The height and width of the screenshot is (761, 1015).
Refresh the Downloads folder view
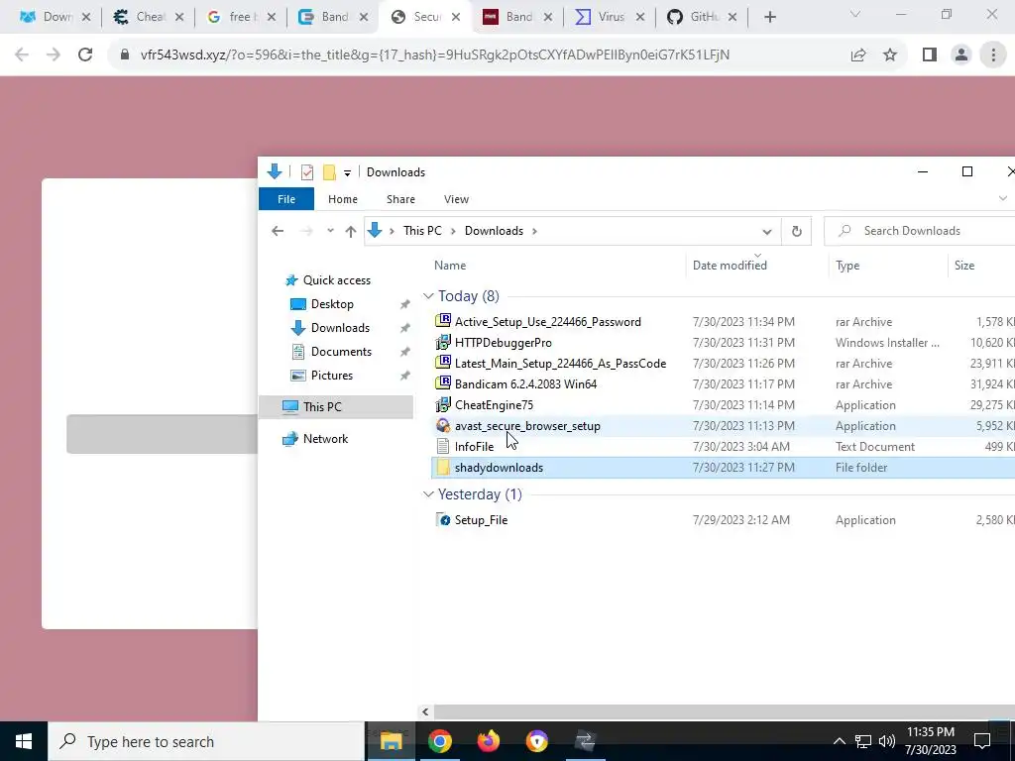coord(797,231)
